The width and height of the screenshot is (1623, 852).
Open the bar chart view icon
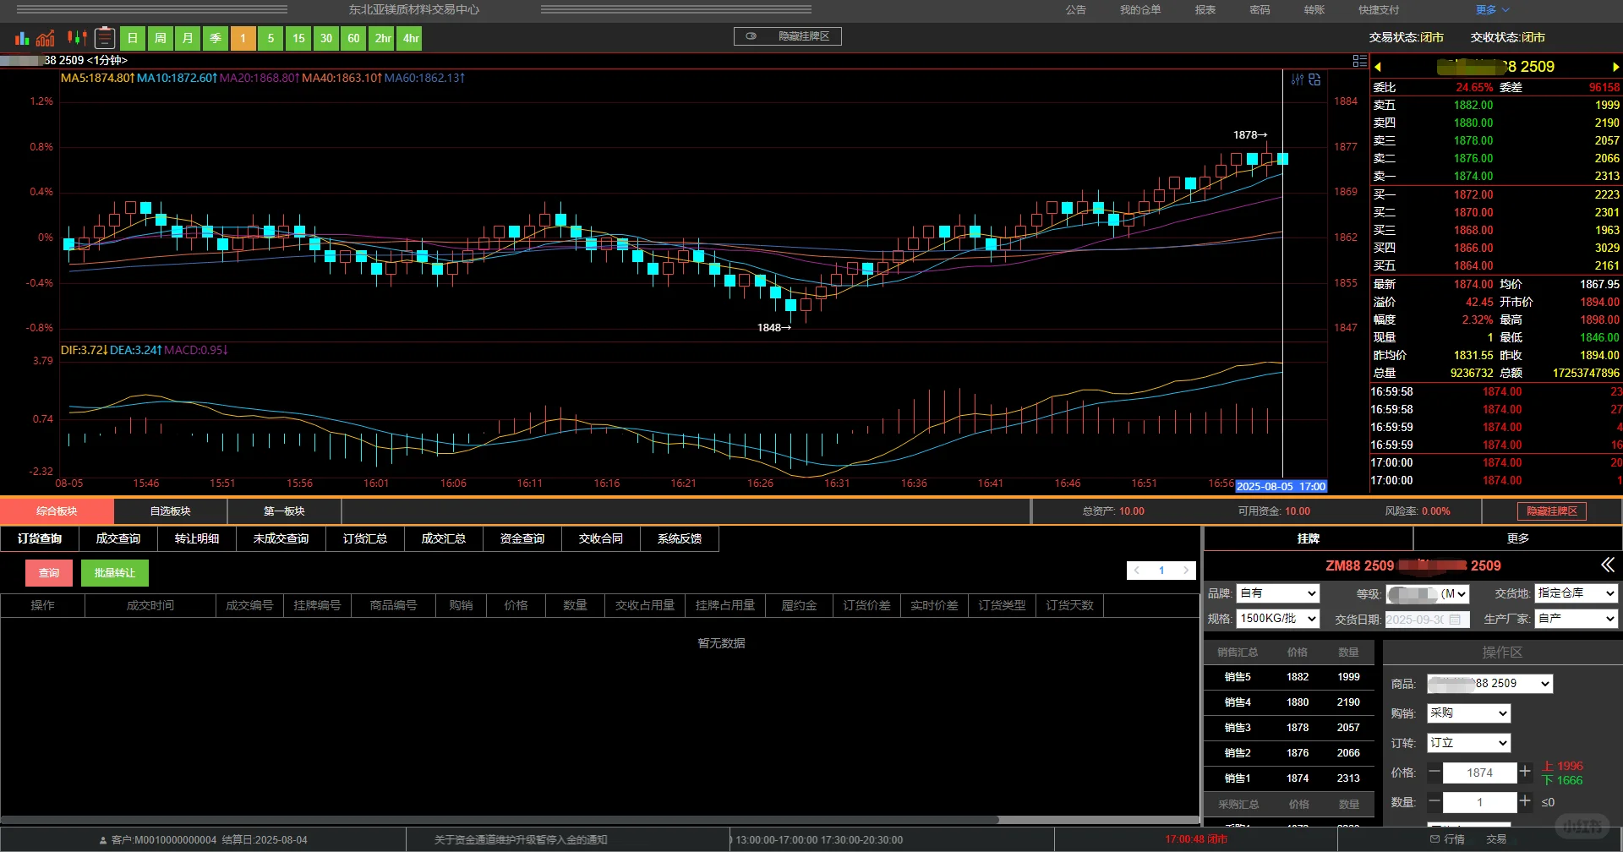[22, 38]
